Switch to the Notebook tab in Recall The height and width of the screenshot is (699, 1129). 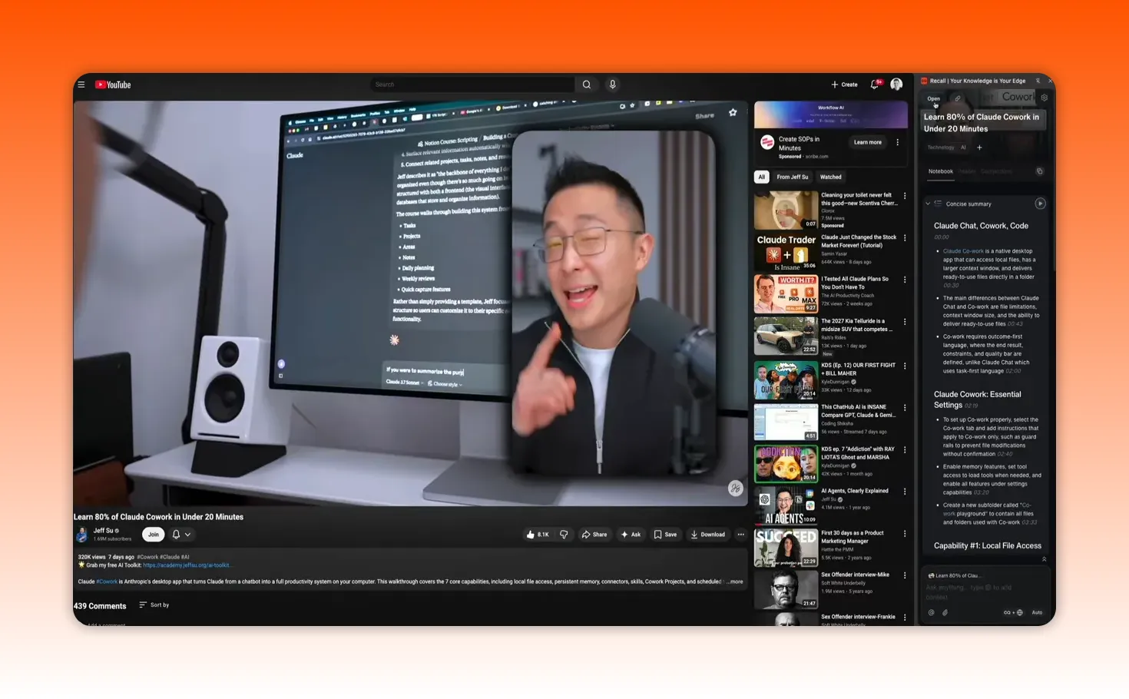click(940, 171)
